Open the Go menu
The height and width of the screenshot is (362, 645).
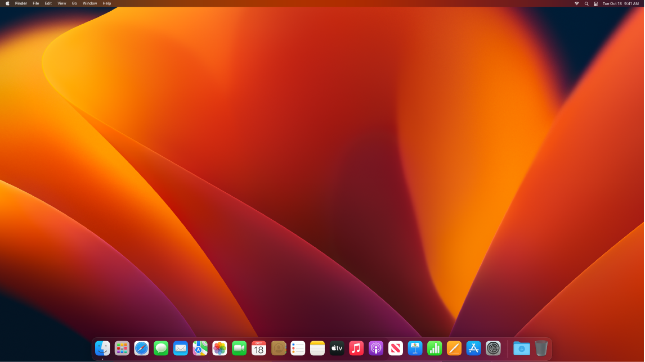click(74, 3)
